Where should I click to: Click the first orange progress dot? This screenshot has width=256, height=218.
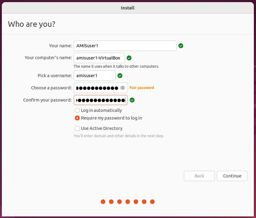pyautogui.click(x=103, y=202)
